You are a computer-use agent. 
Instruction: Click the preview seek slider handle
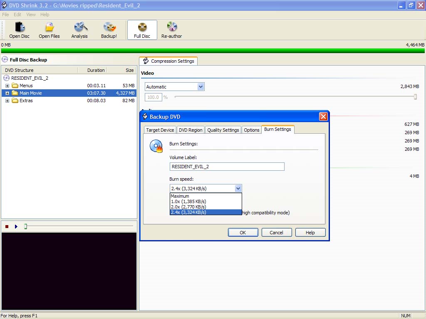coord(25,226)
